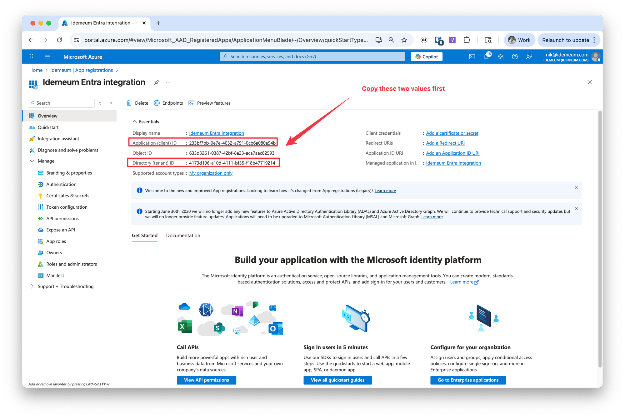Open the feedback icon in header
This screenshot has width=625, height=417.
coord(529,57)
